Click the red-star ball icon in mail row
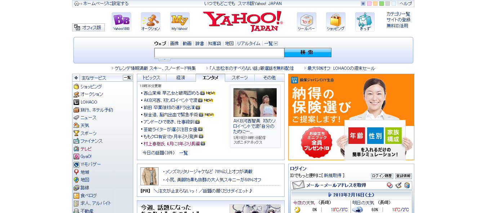The height and width of the screenshot is (213, 486). click(389, 185)
